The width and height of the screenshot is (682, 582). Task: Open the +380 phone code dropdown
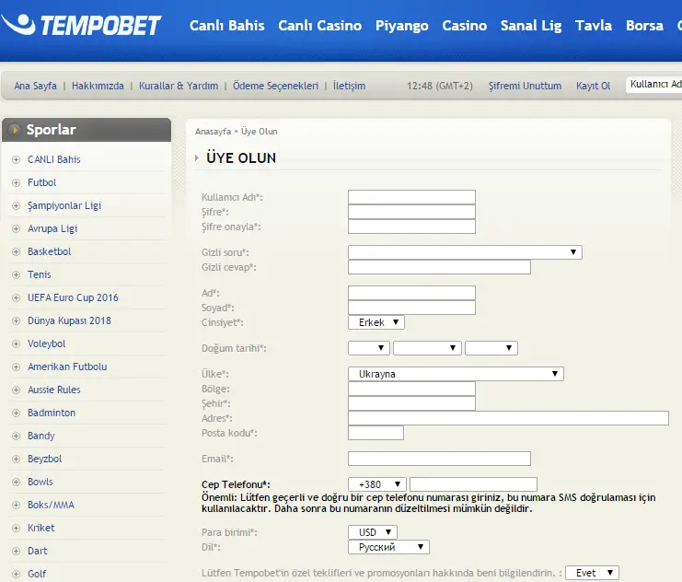377,484
